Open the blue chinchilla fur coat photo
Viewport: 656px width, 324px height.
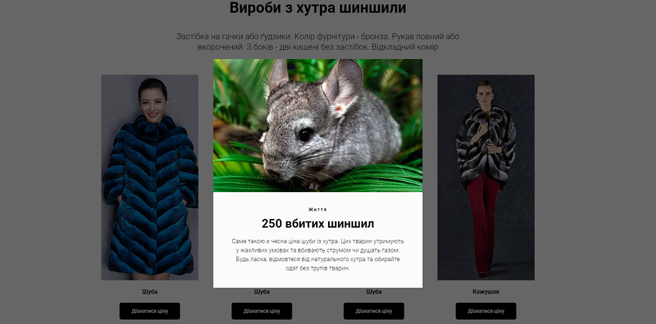coord(150,177)
